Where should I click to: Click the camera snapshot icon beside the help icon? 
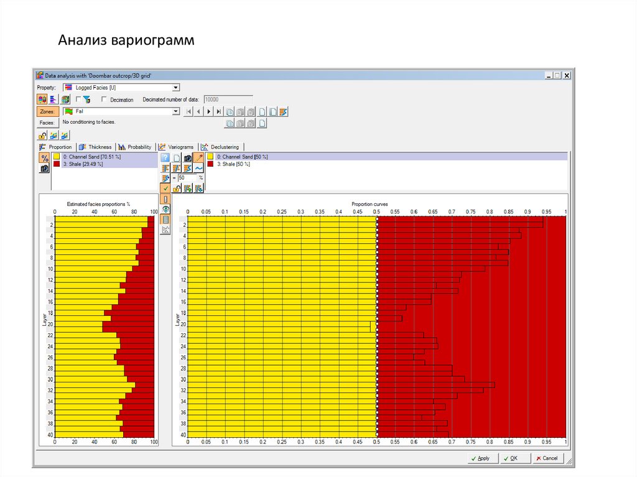pos(187,158)
